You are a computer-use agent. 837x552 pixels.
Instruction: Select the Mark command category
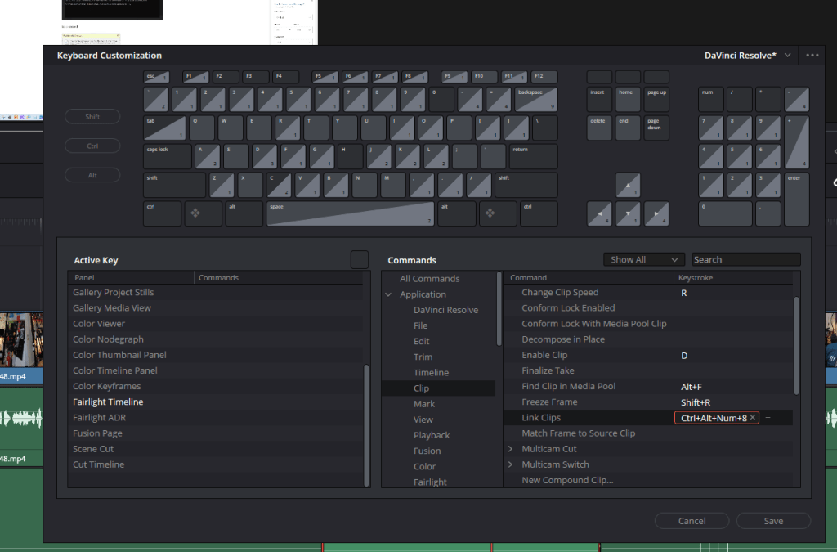439,404
